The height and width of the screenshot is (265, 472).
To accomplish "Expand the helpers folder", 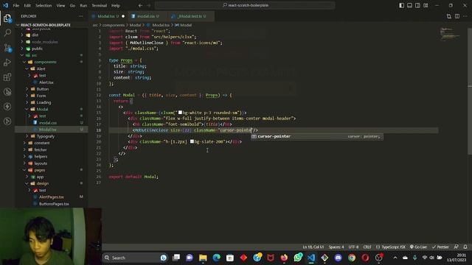I will (41, 157).
